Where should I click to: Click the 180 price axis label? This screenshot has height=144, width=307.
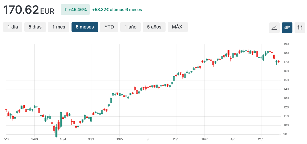point(286,53)
